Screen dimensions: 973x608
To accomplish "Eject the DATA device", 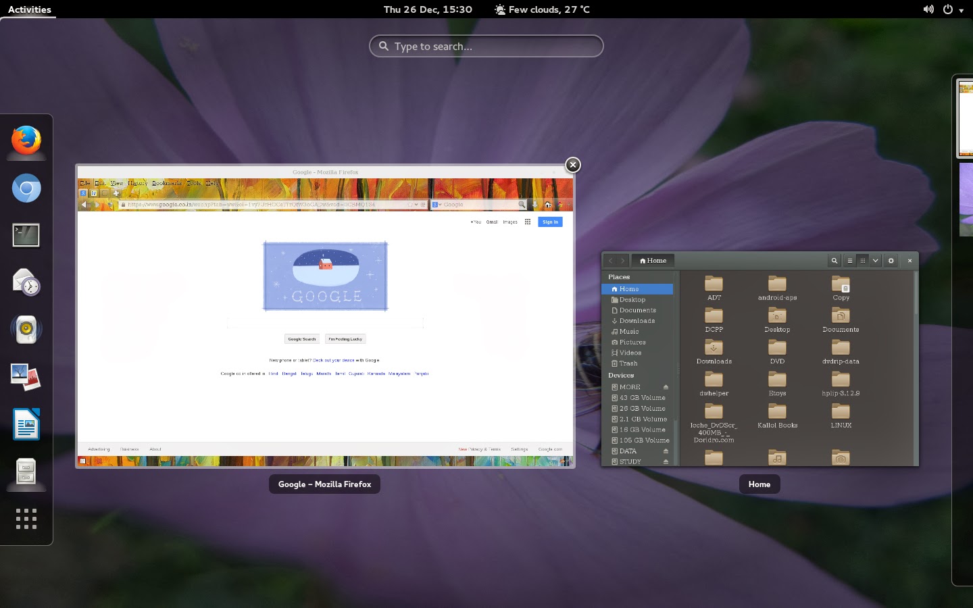I will click(x=666, y=451).
